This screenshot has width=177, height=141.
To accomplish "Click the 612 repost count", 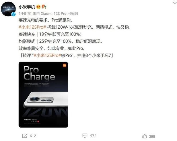I will pos(33,136).
